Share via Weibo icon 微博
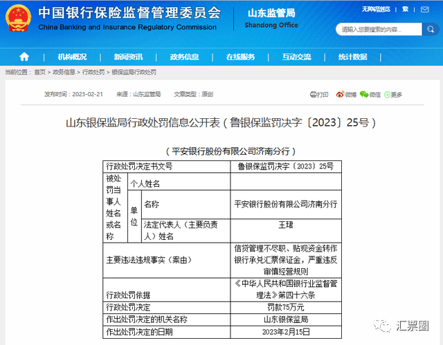The width and height of the screenshot is (443, 345). click(x=346, y=95)
